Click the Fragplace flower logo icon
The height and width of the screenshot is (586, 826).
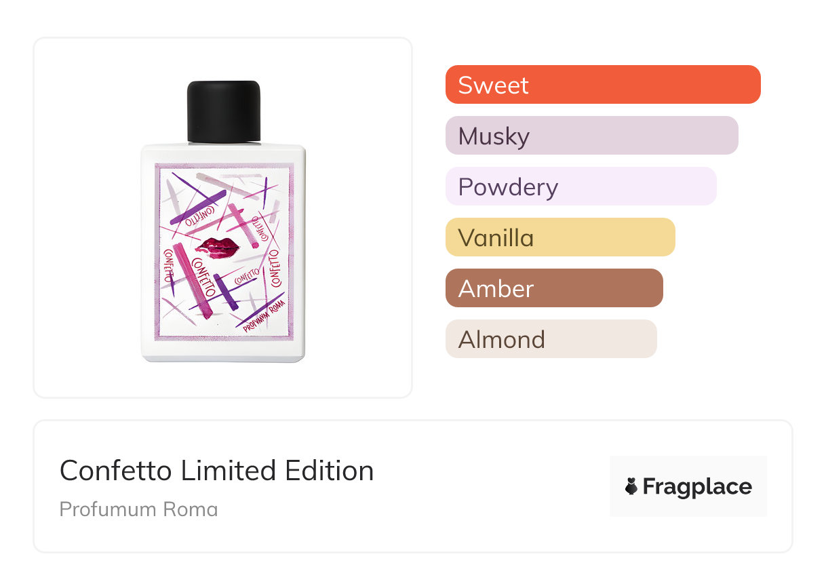click(x=631, y=486)
